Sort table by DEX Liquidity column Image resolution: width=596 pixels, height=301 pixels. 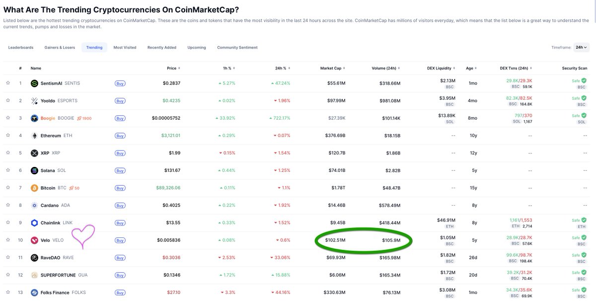pos(442,68)
